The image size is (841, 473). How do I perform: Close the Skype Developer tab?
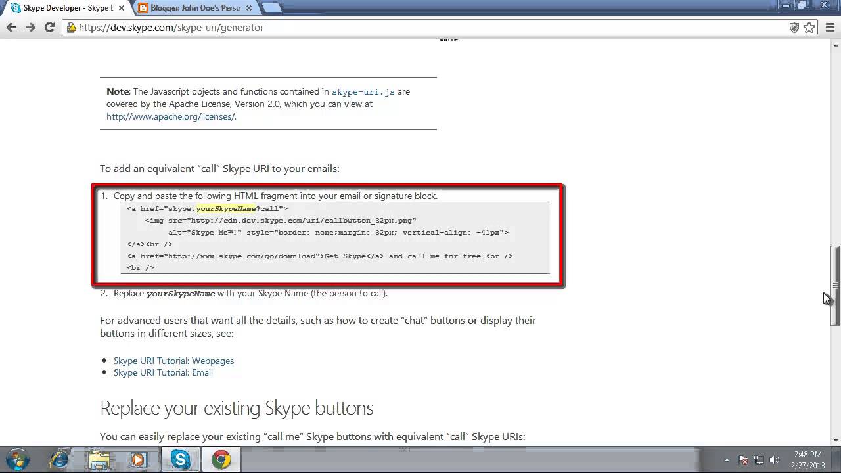[122, 8]
